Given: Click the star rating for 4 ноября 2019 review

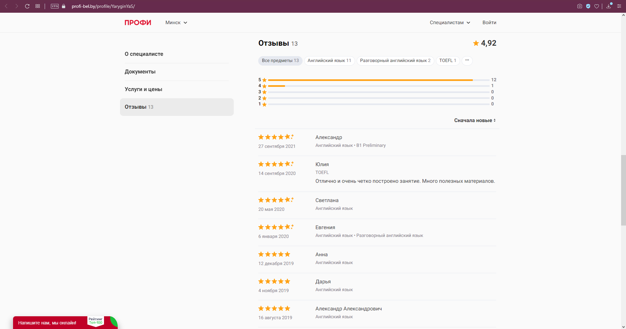Looking at the screenshot, I should tap(274, 281).
